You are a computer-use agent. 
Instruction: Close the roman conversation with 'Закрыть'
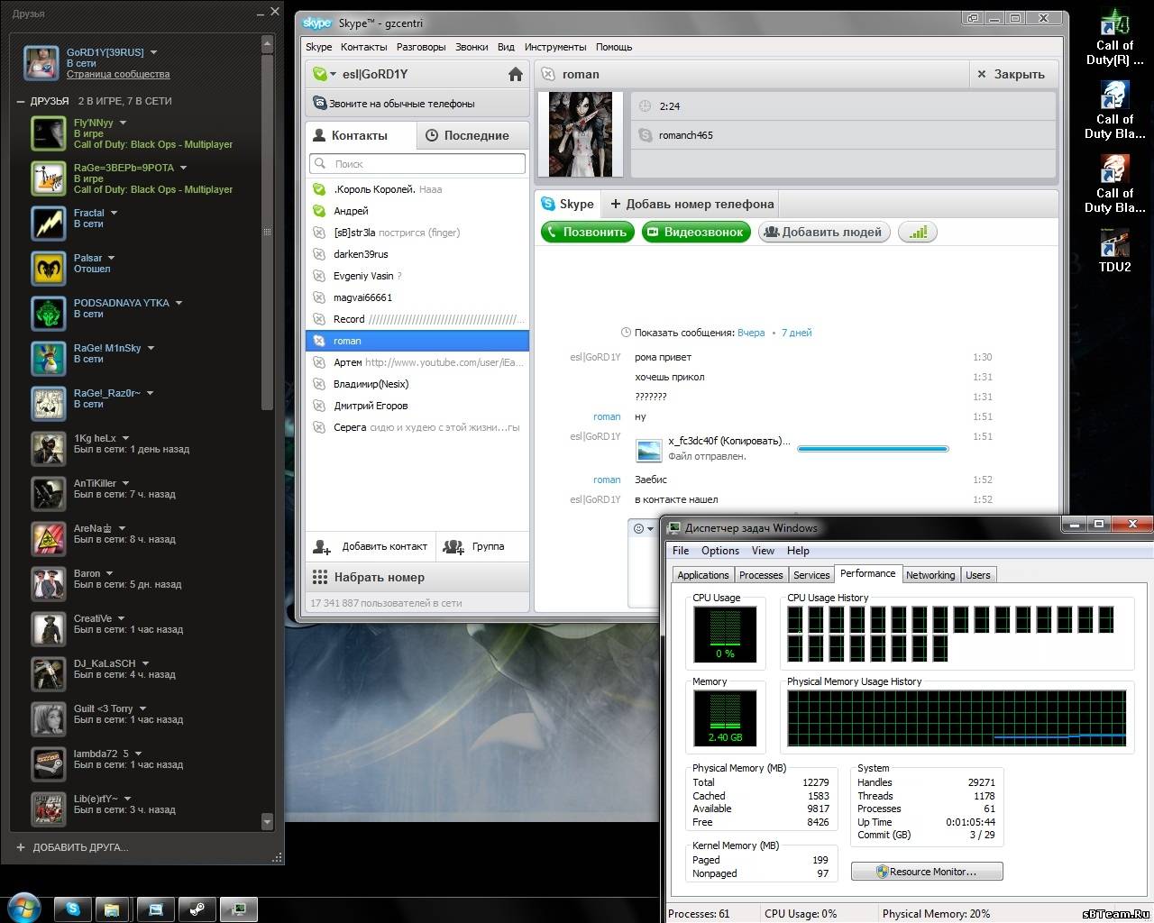click(1011, 74)
